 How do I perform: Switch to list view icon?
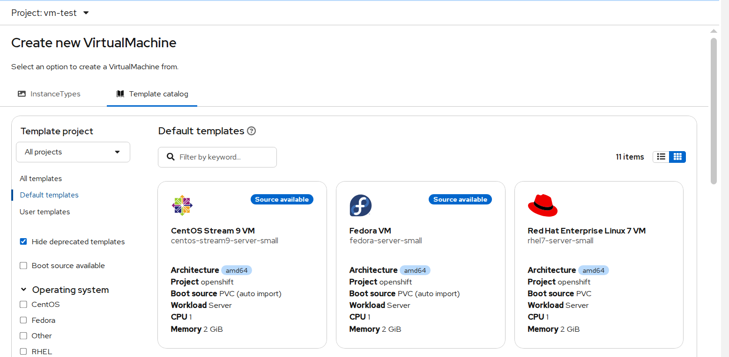(x=661, y=157)
